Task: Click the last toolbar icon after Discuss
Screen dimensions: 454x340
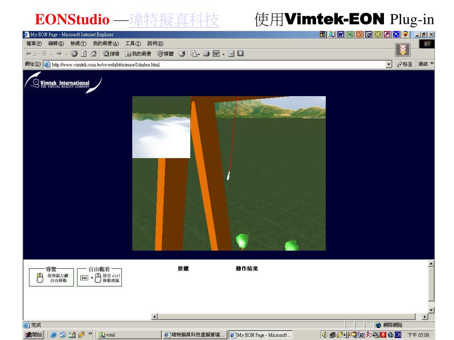Action: click(x=240, y=54)
